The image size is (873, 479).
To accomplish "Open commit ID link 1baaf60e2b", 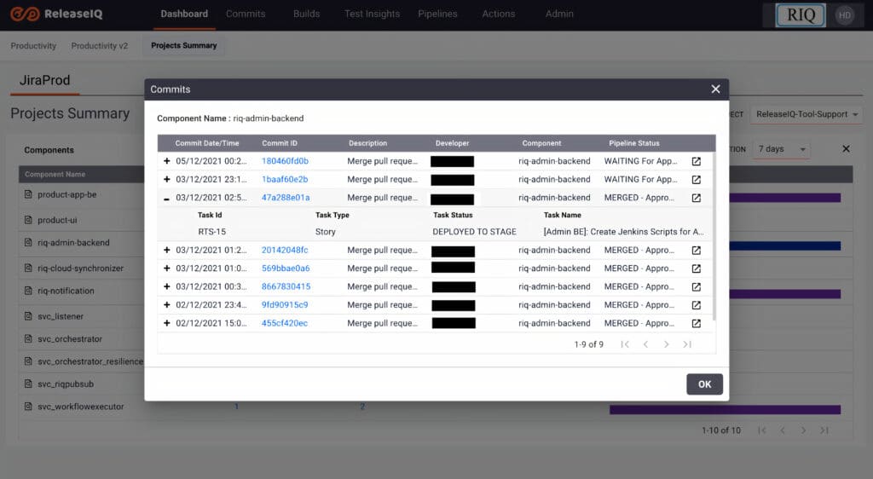I will [x=285, y=179].
